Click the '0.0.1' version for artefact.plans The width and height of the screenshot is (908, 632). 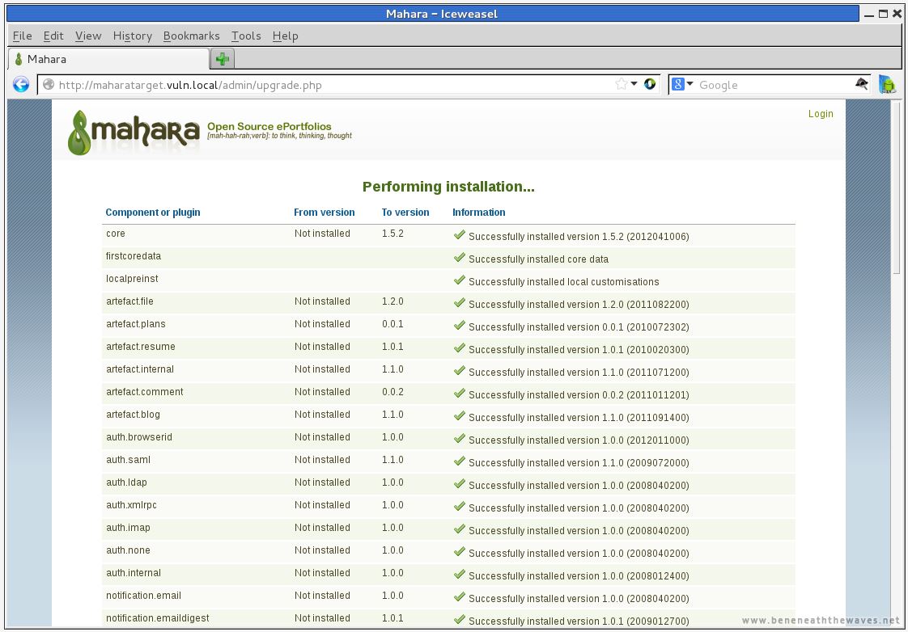coord(392,324)
